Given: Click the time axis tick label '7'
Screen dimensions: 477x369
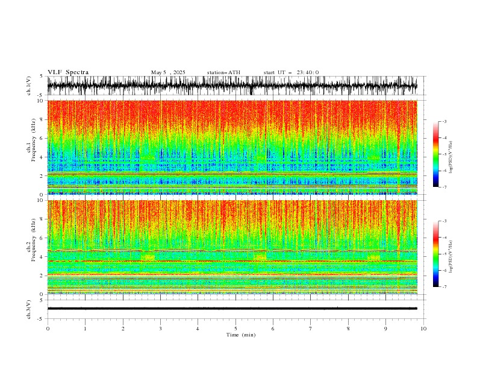Looking at the screenshot, I should tap(311, 329).
